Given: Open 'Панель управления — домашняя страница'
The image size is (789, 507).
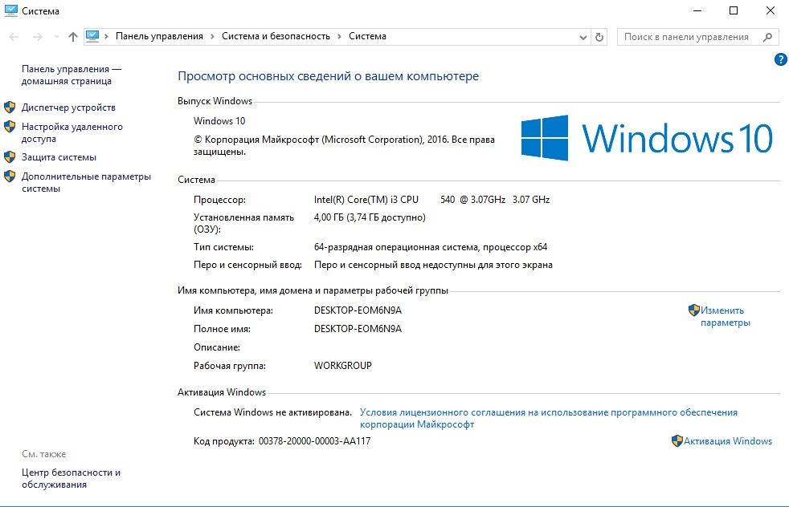Looking at the screenshot, I should pyautogui.click(x=72, y=75).
